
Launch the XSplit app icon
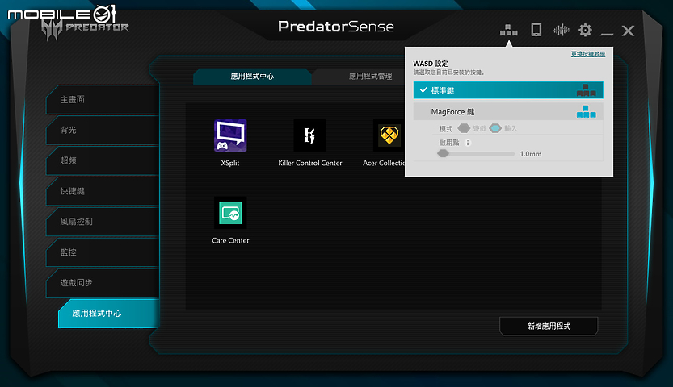pyautogui.click(x=230, y=135)
